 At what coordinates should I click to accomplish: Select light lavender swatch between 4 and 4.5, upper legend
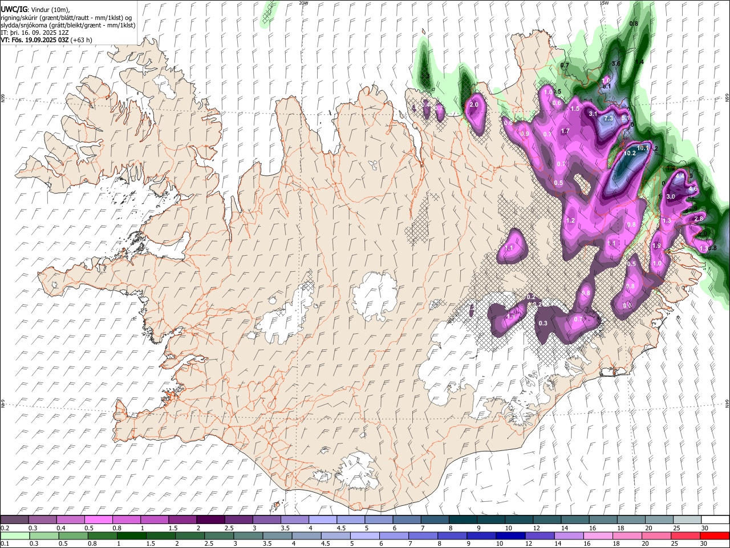point(322,520)
